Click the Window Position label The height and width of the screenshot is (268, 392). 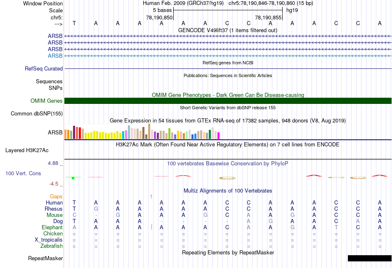pos(43,3)
